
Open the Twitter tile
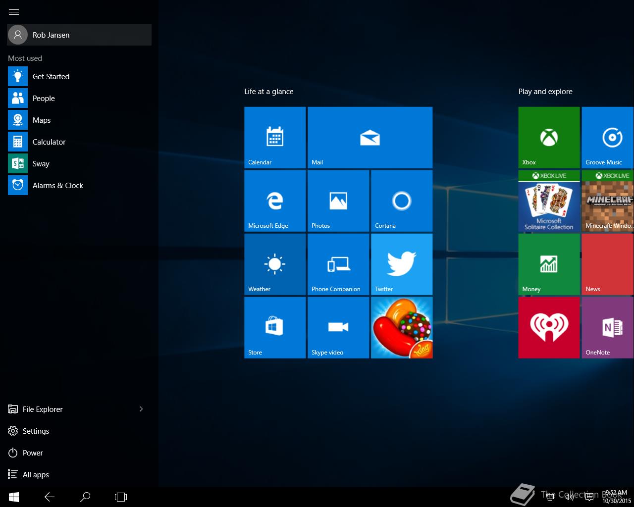pyautogui.click(x=401, y=264)
